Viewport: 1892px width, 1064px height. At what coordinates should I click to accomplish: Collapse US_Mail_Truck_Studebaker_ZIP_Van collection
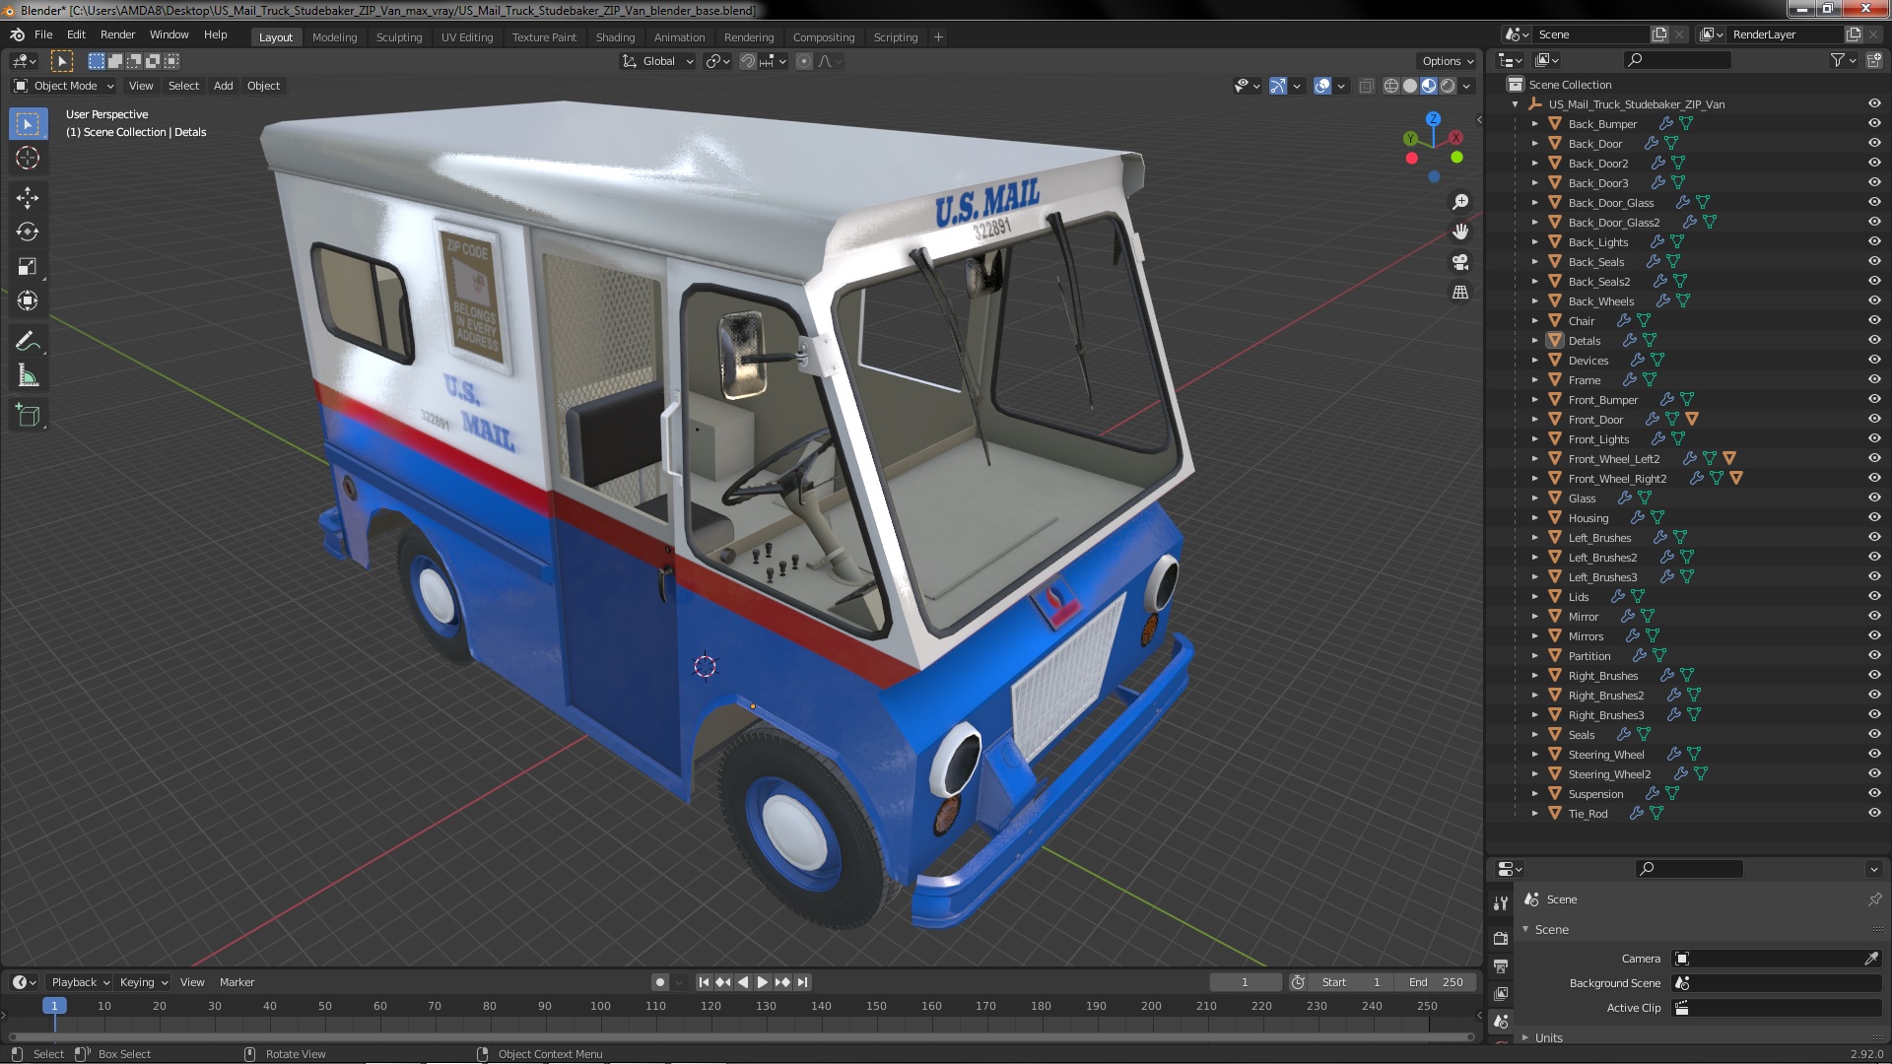pos(1515,104)
